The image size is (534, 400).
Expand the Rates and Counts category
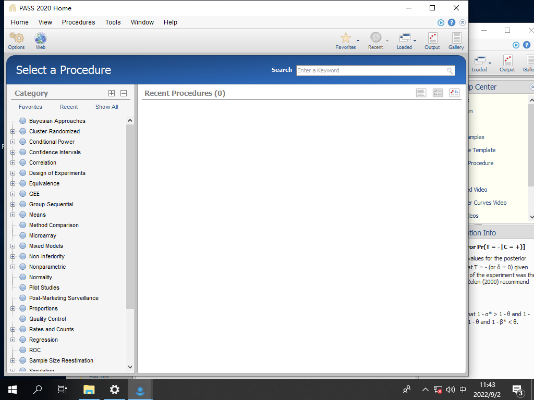tap(13, 329)
